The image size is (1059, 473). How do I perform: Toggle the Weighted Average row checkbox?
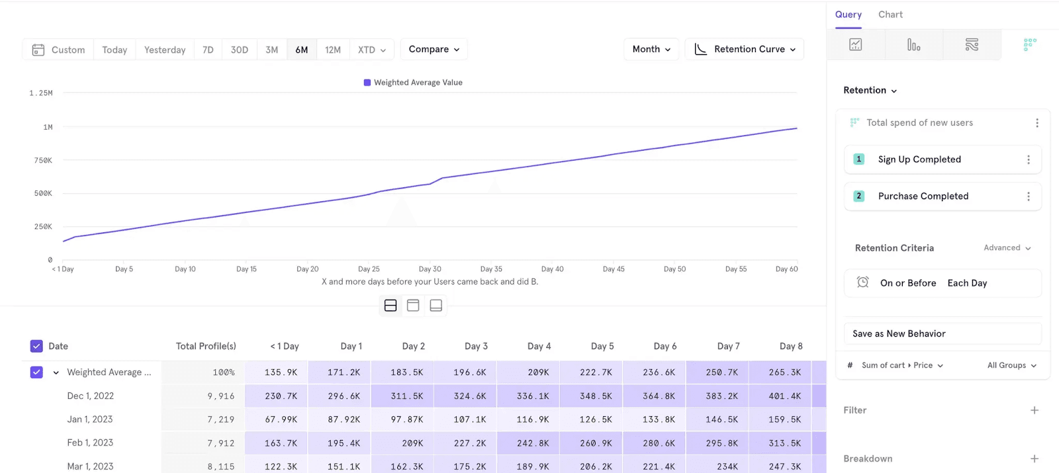tap(36, 372)
